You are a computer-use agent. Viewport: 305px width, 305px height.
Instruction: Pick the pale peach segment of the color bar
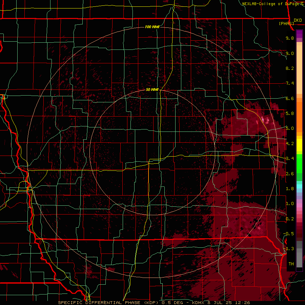coord(299,70)
